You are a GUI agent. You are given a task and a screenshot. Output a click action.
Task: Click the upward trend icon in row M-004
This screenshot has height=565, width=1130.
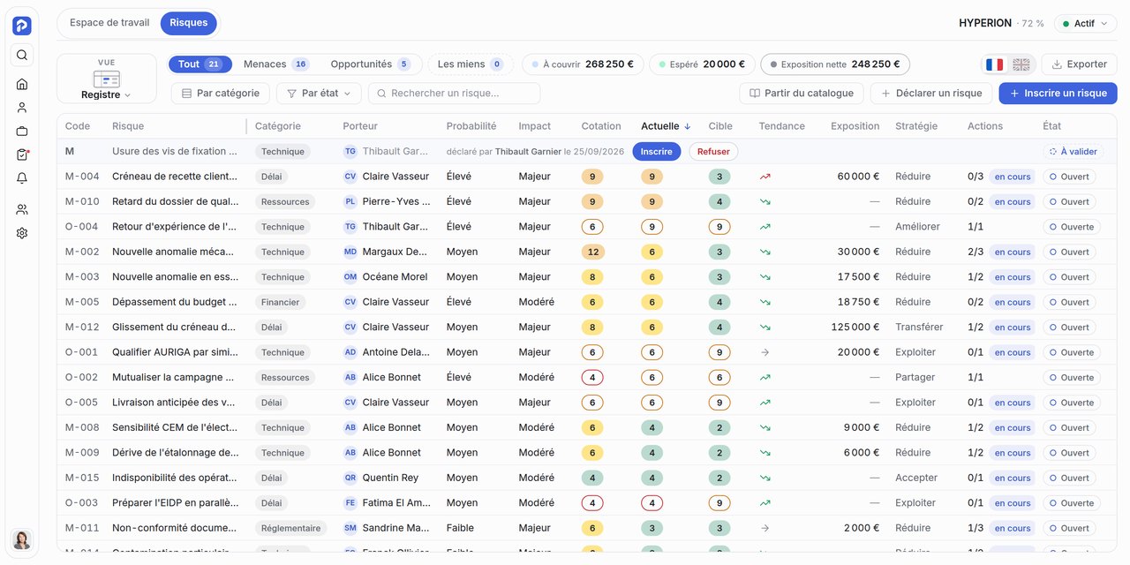coord(765,177)
